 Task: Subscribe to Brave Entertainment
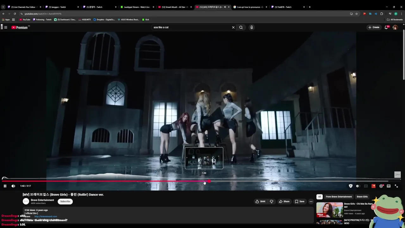pyautogui.click(x=65, y=201)
